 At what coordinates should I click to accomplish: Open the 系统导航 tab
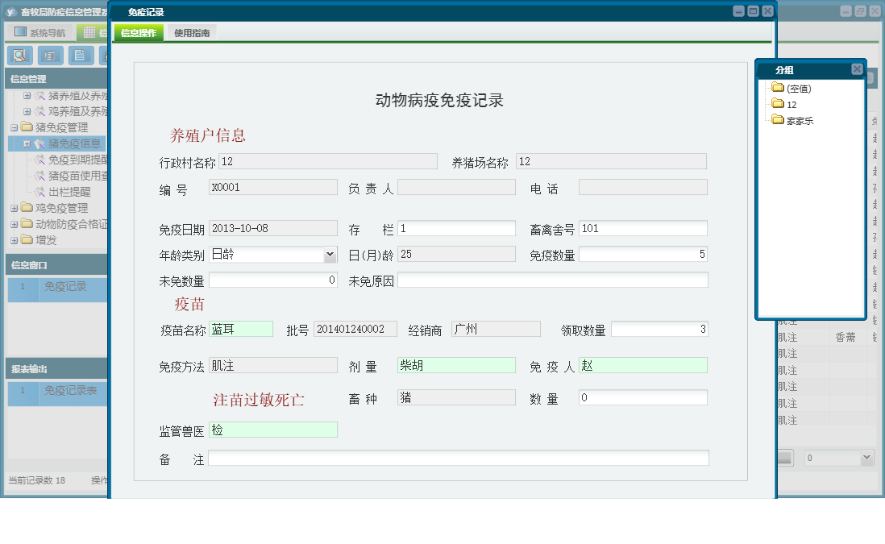click(40, 33)
